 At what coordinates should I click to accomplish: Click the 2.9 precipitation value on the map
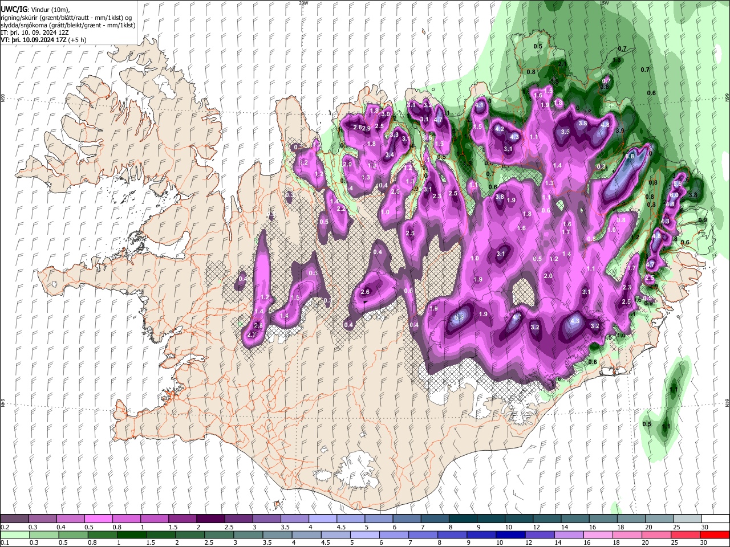coord(366,129)
